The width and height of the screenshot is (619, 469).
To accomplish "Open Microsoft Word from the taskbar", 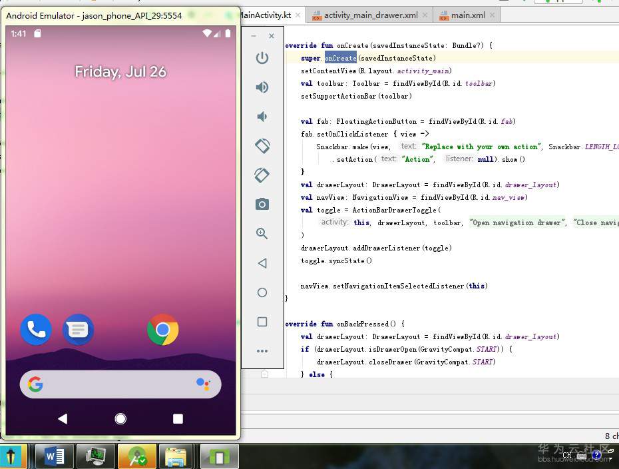I will coord(54,457).
